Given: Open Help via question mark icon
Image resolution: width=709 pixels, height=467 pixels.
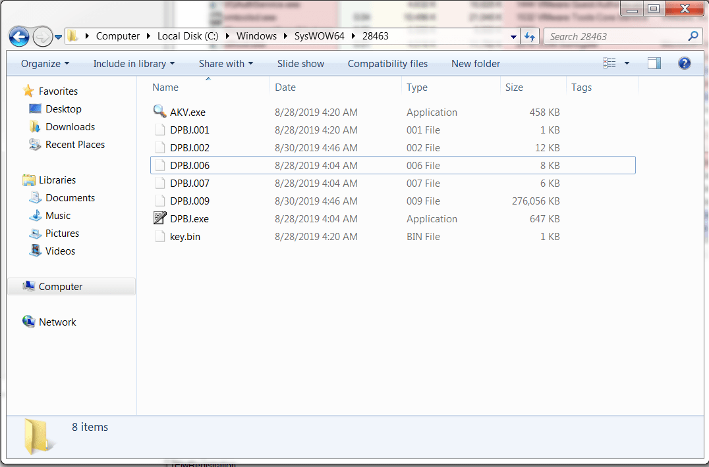Looking at the screenshot, I should coord(684,63).
